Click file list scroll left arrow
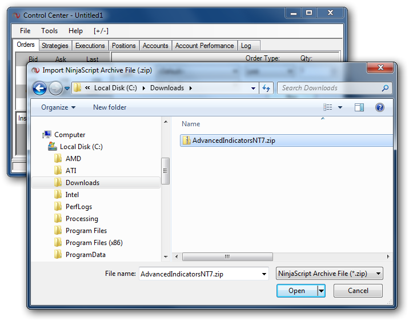The image size is (409, 321). pyautogui.click(x=177, y=257)
